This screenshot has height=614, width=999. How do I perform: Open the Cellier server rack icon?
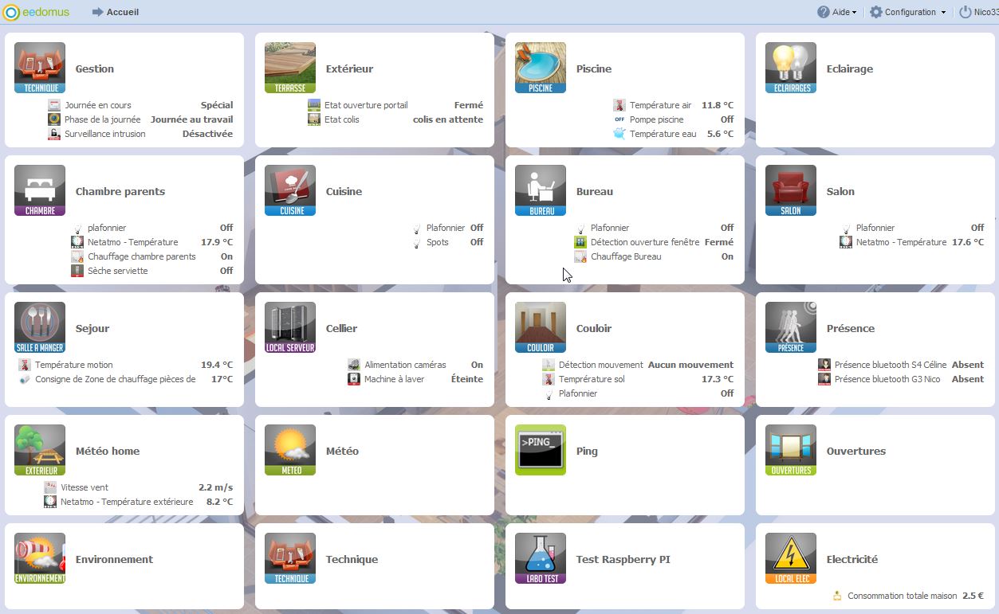[290, 327]
